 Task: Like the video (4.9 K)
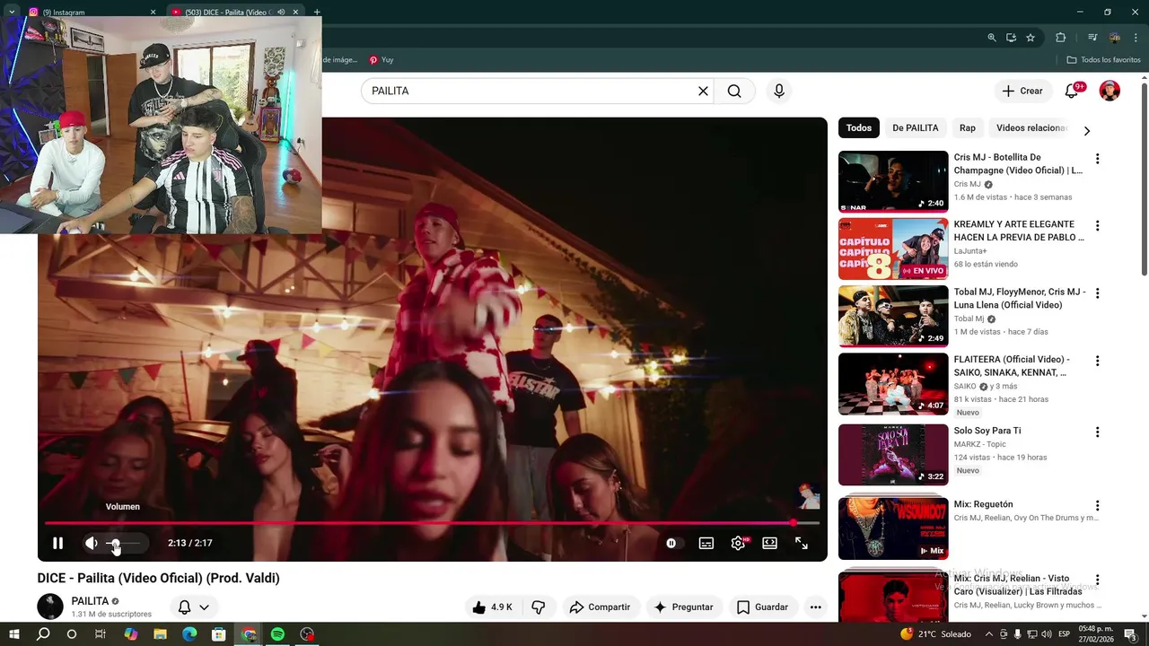pos(493,607)
